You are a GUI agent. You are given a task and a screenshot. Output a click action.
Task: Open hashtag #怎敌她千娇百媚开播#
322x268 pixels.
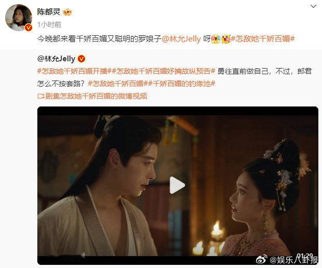click(73, 71)
